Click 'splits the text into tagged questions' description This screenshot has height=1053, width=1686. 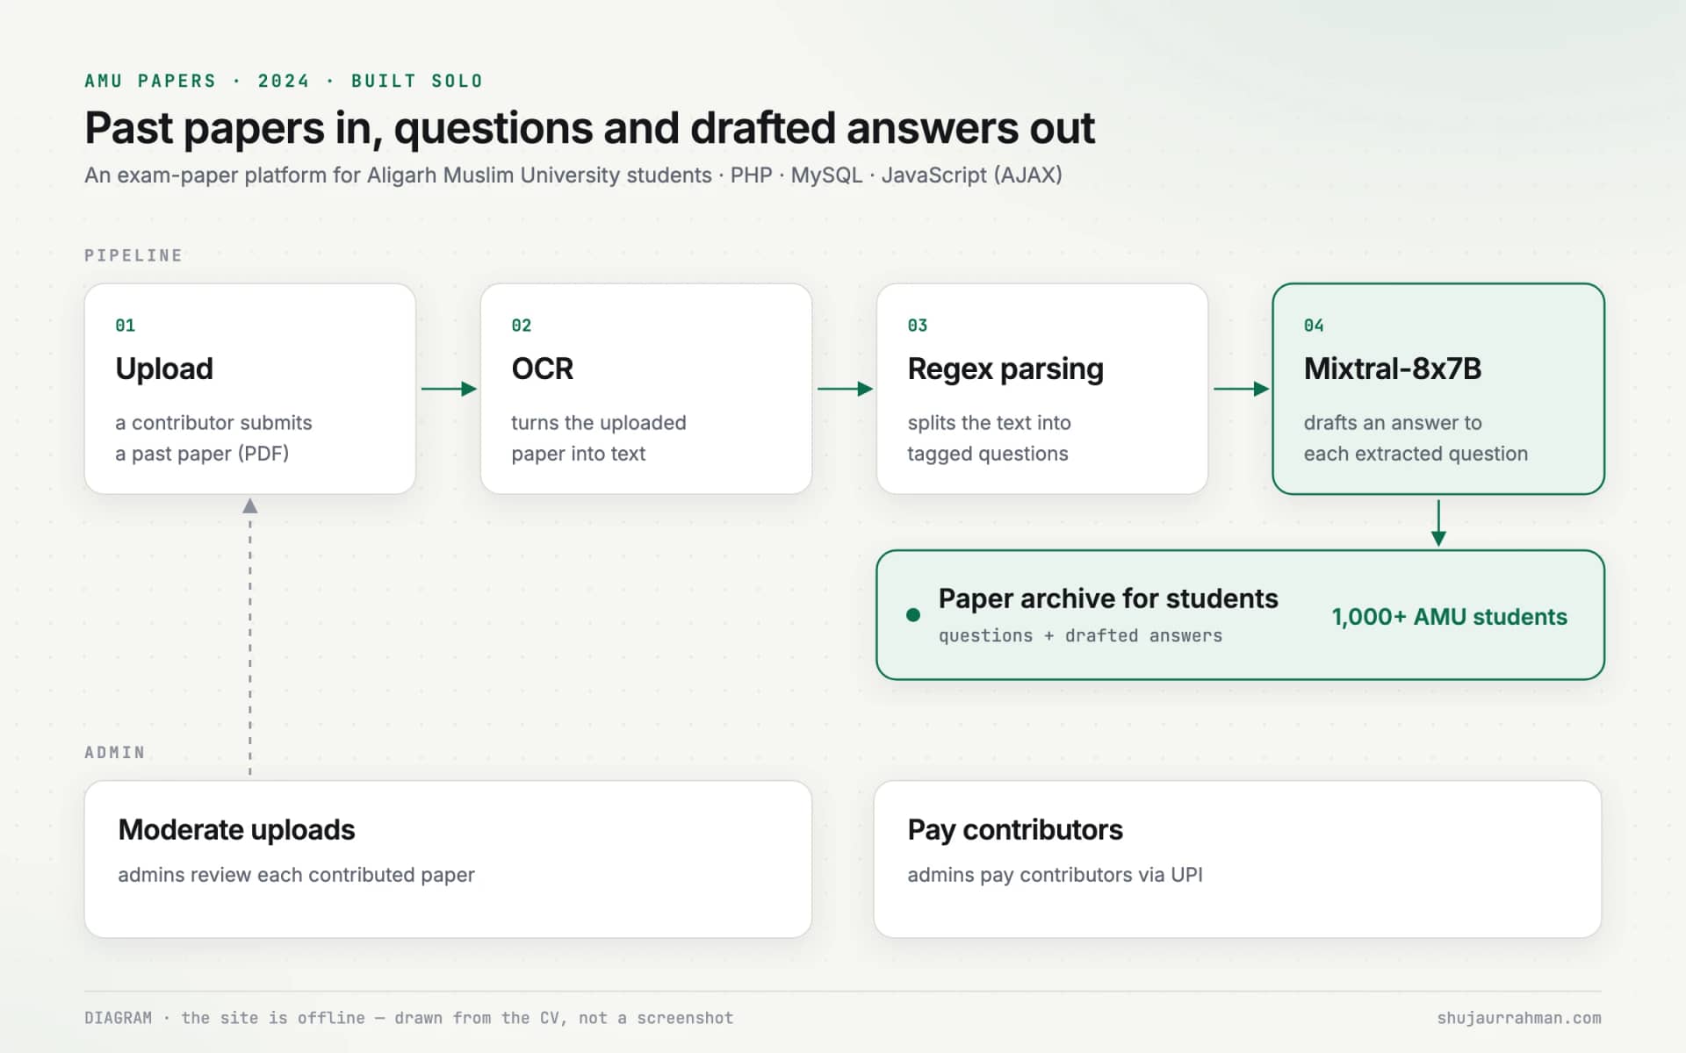(989, 438)
